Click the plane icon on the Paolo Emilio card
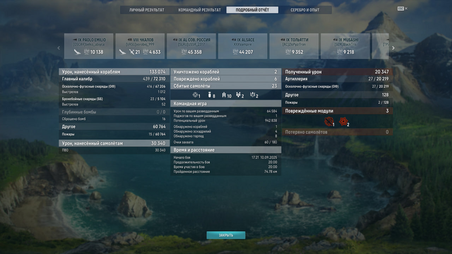 [77, 52]
